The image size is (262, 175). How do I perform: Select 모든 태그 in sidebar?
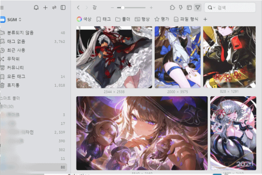tap(16, 77)
